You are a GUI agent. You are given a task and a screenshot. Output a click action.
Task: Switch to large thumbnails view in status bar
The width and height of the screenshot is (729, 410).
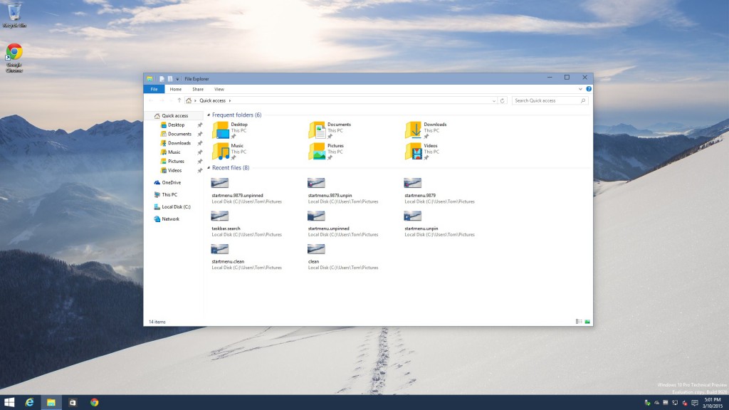point(587,322)
